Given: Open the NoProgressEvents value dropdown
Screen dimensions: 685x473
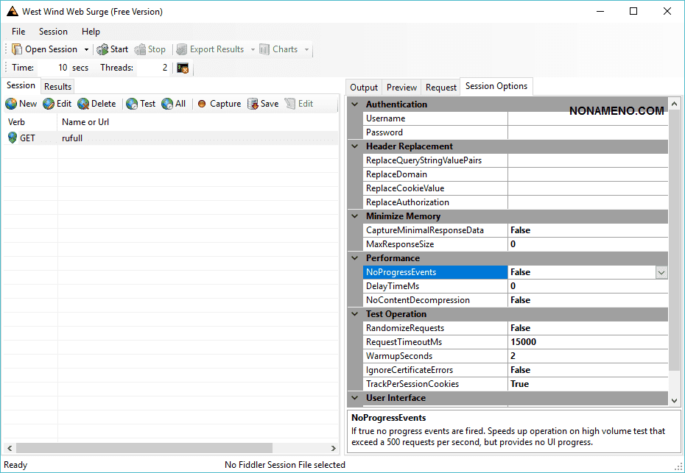Looking at the screenshot, I should point(661,272).
